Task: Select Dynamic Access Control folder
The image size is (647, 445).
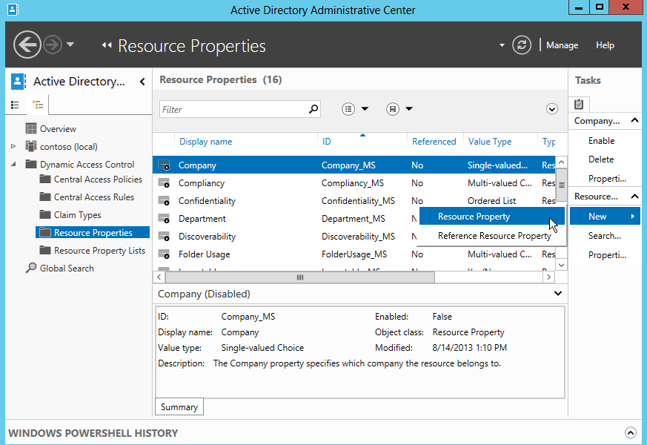Action: click(x=87, y=165)
